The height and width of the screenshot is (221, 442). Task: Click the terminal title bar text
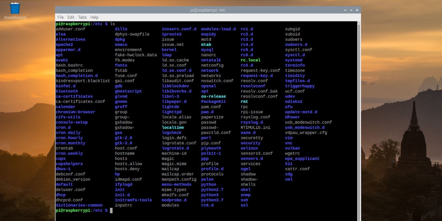208,10
